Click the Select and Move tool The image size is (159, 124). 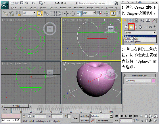[x=66, y=13]
